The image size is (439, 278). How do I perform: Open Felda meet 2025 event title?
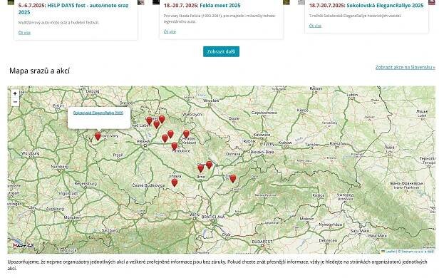click(202, 5)
